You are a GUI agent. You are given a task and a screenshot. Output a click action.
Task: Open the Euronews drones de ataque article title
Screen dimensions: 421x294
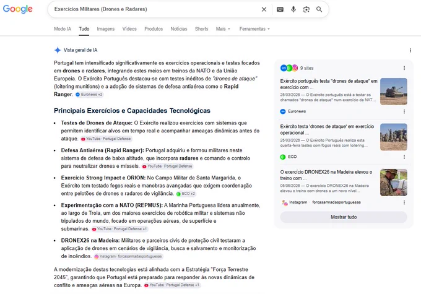coord(329,84)
